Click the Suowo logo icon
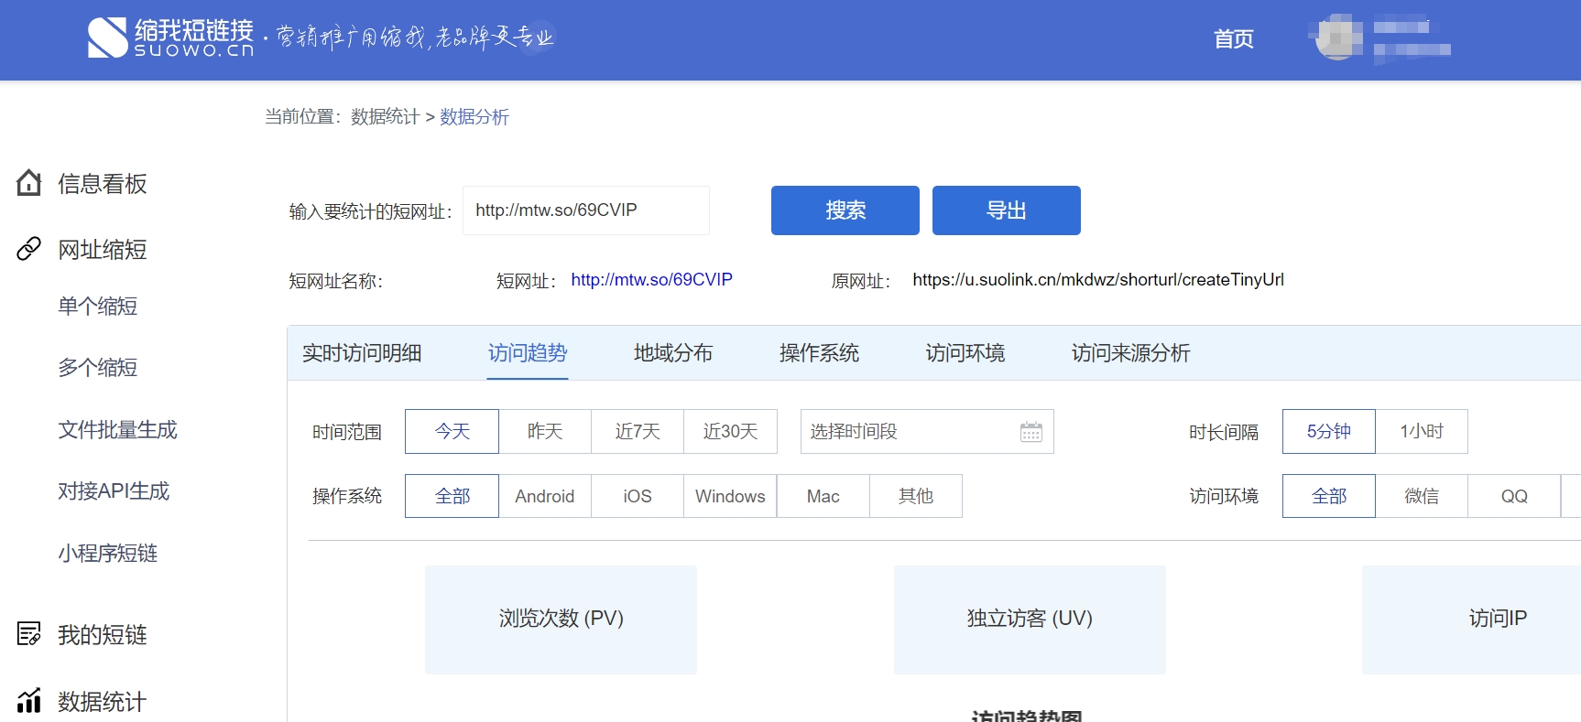Screen dimensions: 1581x722 [x=107, y=38]
